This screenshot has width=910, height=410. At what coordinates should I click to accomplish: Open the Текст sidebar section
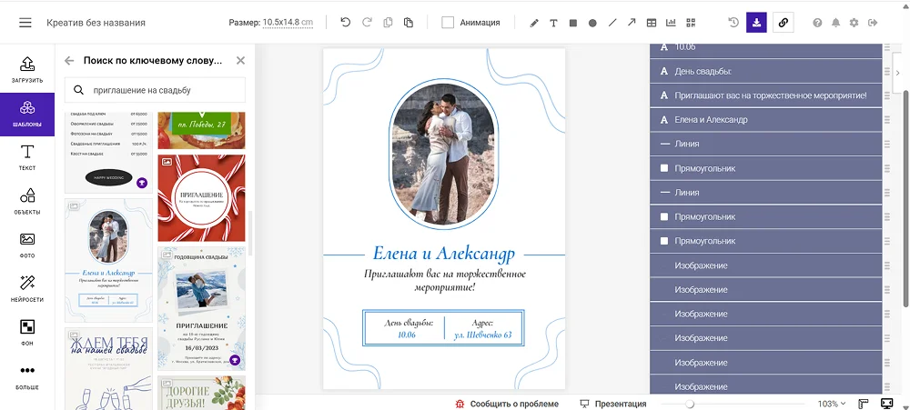pos(27,156)
